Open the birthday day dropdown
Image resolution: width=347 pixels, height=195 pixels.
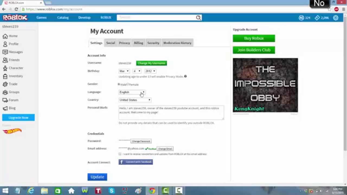[x=137, y=71]
